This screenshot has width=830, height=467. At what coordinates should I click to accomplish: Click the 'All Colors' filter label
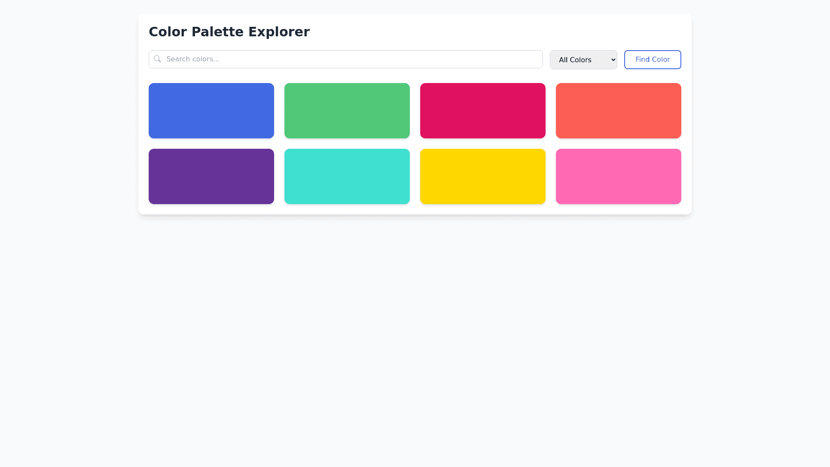[575, 60]
